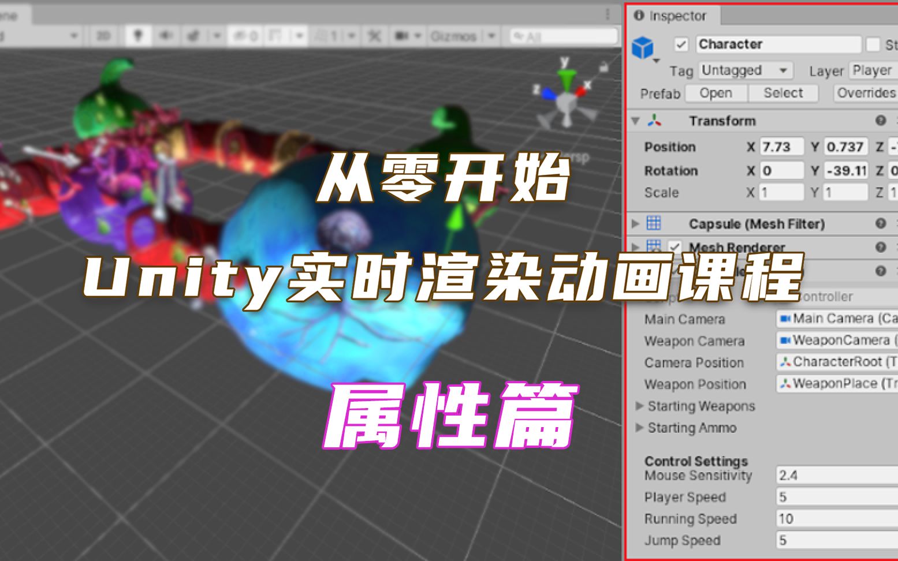The width and height of the screenshot is (898, 561).
Task: Toggle scene lighting lightbulb icon
Action: coord(137,36)
